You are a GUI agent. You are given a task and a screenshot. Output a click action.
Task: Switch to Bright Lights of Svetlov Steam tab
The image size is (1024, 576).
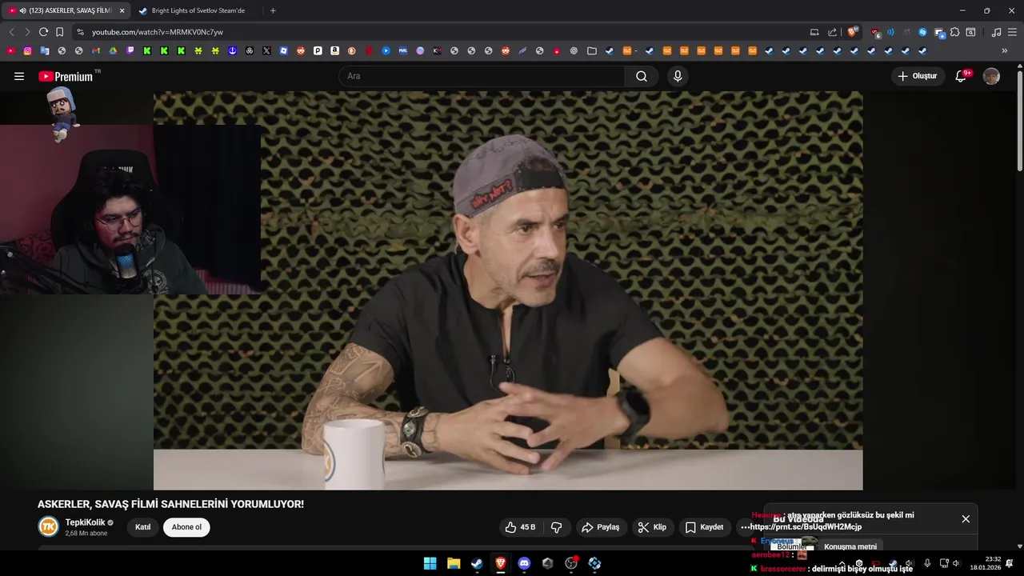[198, 10]
